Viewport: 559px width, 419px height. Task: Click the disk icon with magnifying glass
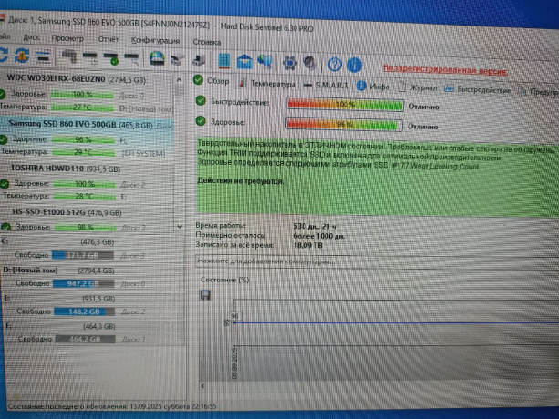(131, 58)
